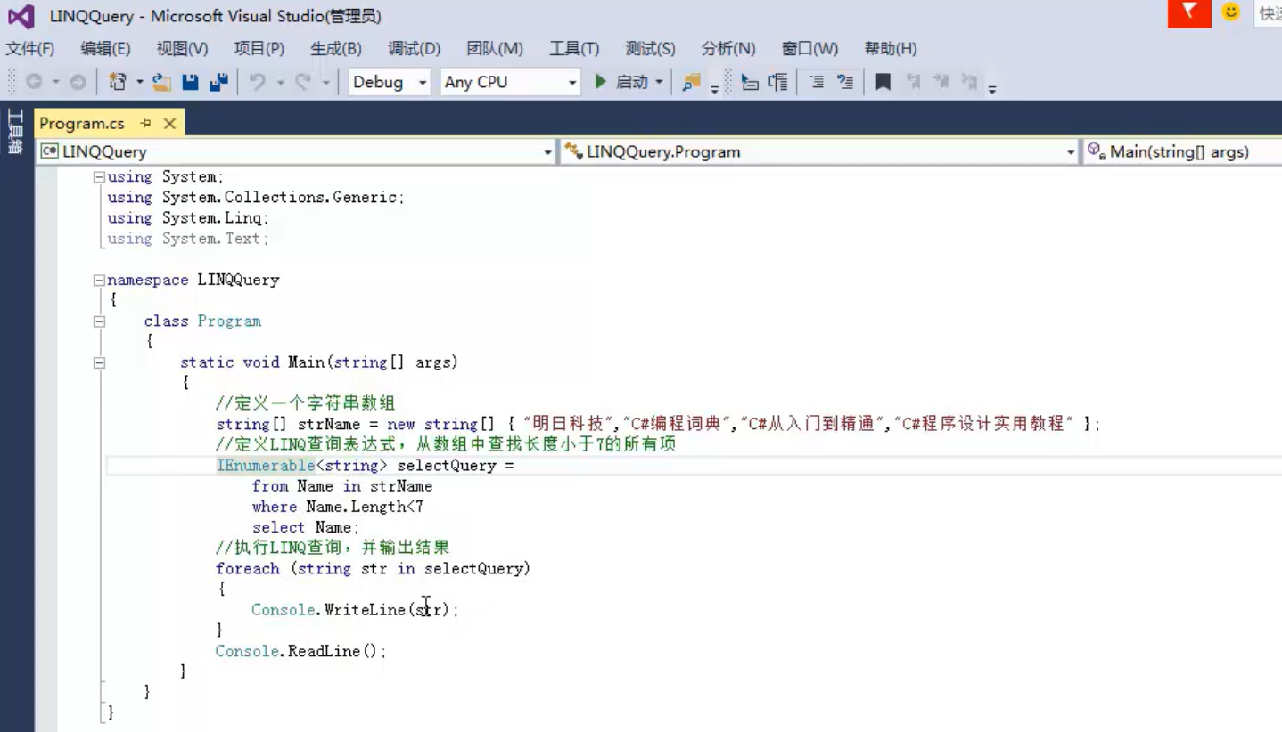The width and height of the screenshot is (1282, 732).
Task: Open the 工具(T) menu
Action: point(574,48)
